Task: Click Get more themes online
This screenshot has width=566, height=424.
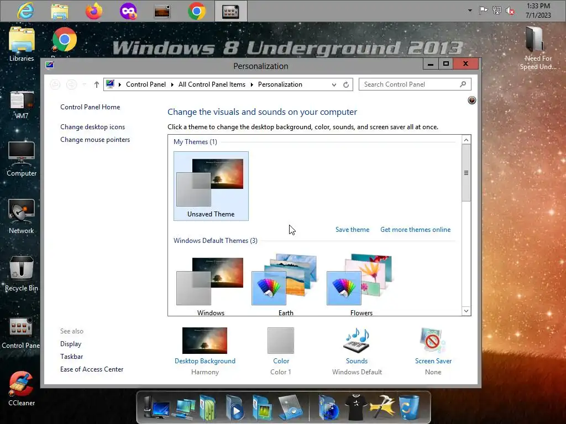Action: point(416,230)
